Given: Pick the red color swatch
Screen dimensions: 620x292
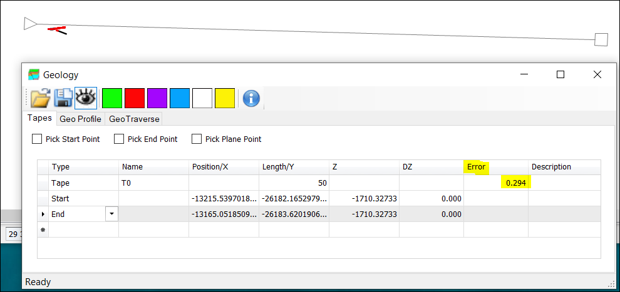Looking at the screenshot, I should 135,98.
